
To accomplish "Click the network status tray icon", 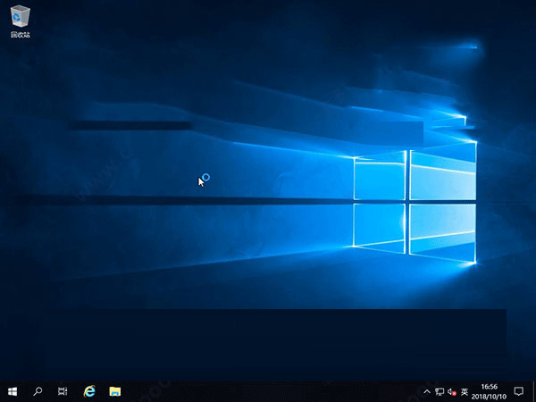I will pyautogui.click(x=440, y=391).
